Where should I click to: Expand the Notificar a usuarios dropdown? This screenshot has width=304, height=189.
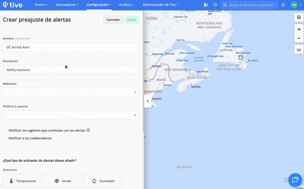pyautogui.click(x=71, y=115)
